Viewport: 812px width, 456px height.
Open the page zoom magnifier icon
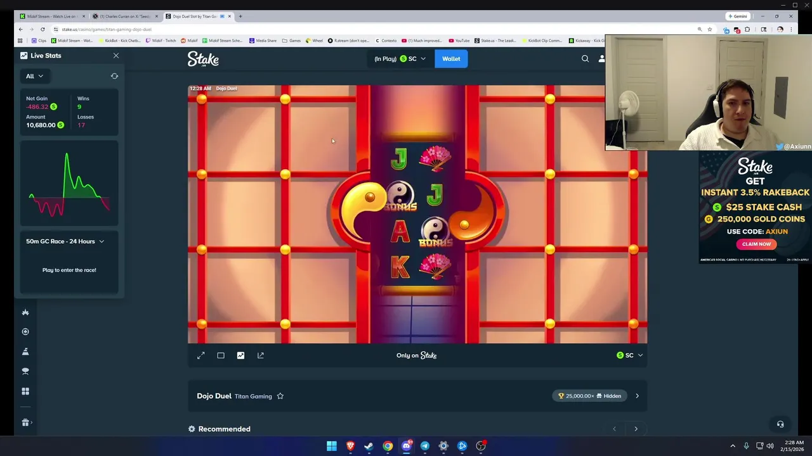click(x=700, y=29)
